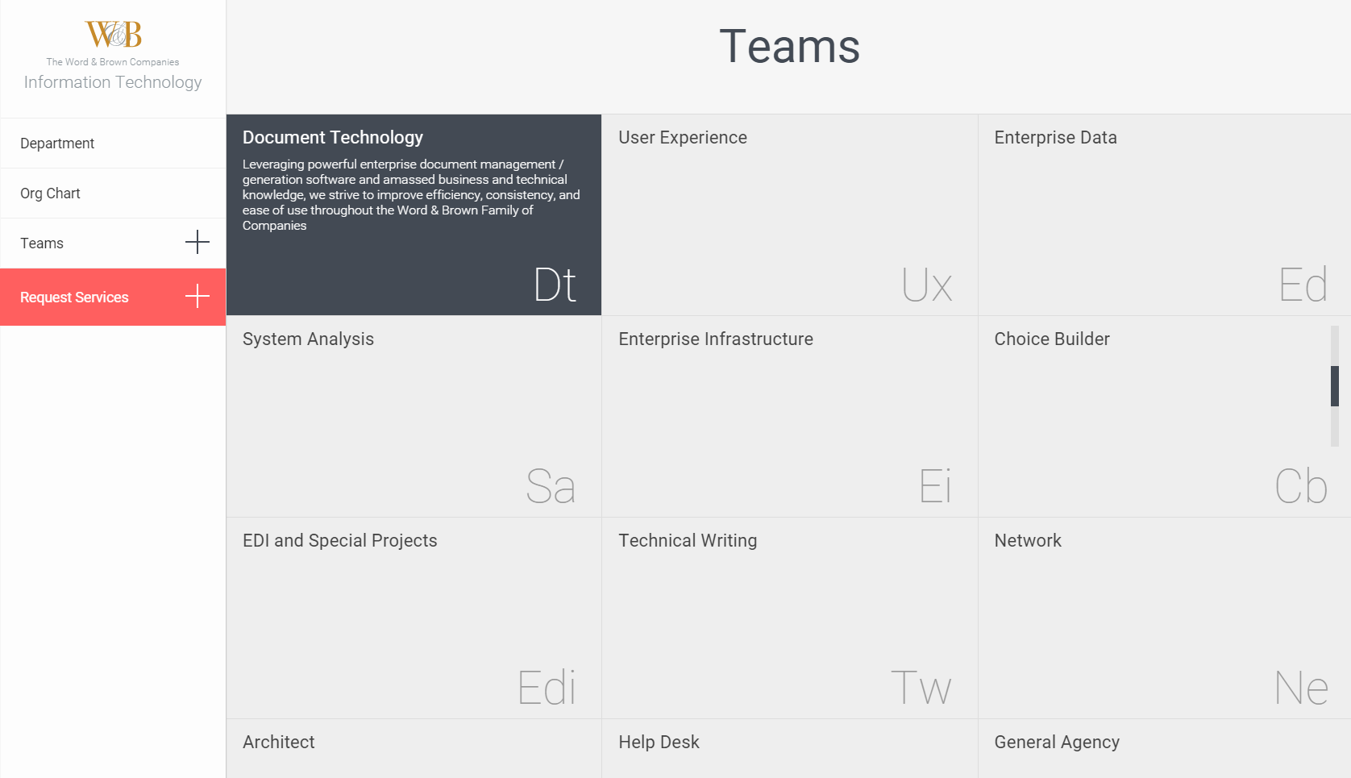Click the Sa abbreviation icon

[x=551, y=486]
